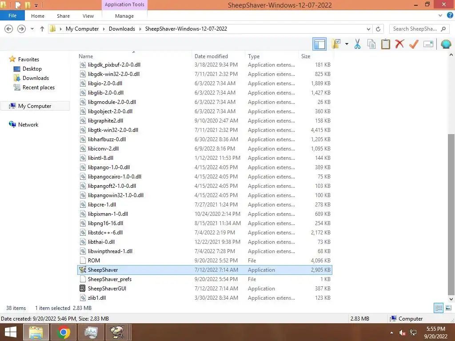Click the vertical scrollbar thumb
Viewport: 455px width, 341px height.
pos(451,214)
